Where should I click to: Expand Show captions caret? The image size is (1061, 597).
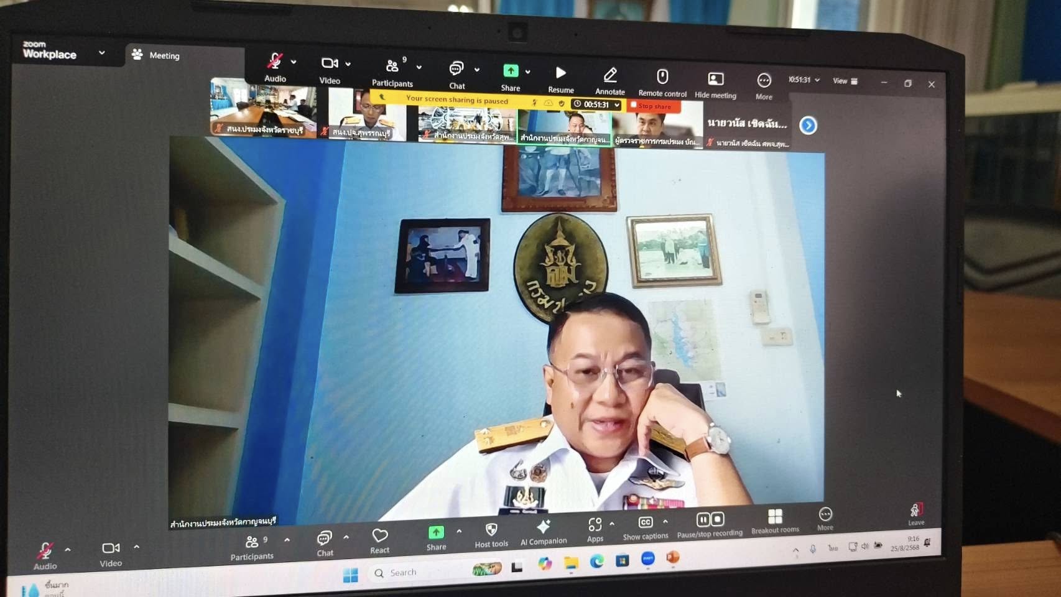tap(665, 521)
